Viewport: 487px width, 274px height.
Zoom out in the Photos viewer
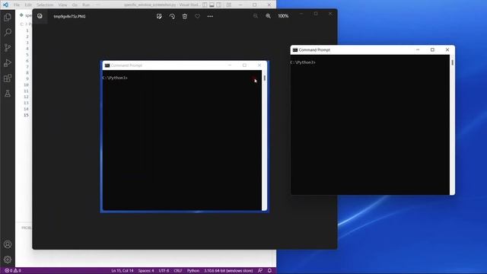coord(256,16)
